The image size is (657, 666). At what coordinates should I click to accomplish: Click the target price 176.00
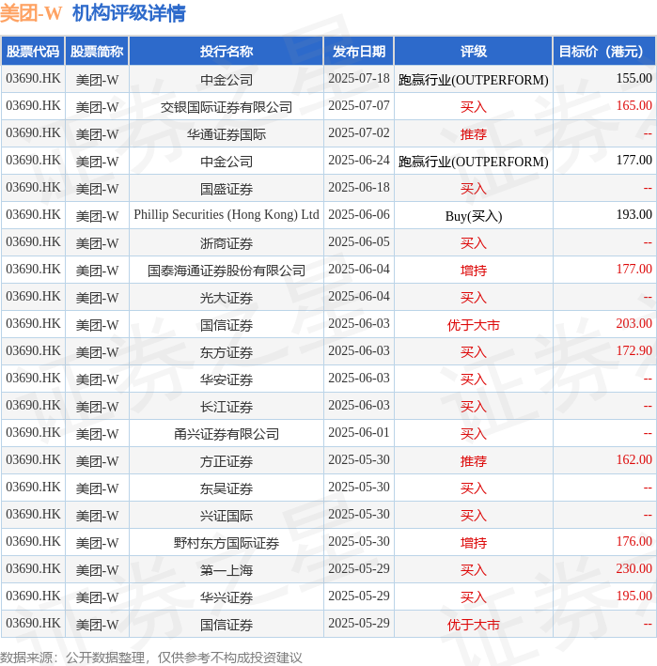(634, 541)
